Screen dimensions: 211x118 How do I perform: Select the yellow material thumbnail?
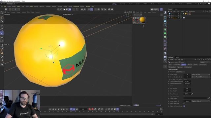[x=142, y=20]
